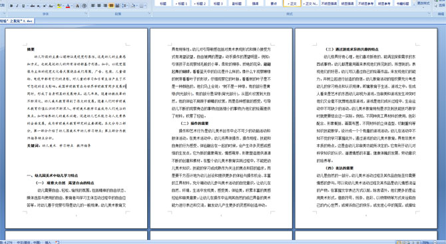Image resolution: width=446 pixels, height=244 pixels.
Task: Toggle Italic formatting button
Action: click(17, 6)
